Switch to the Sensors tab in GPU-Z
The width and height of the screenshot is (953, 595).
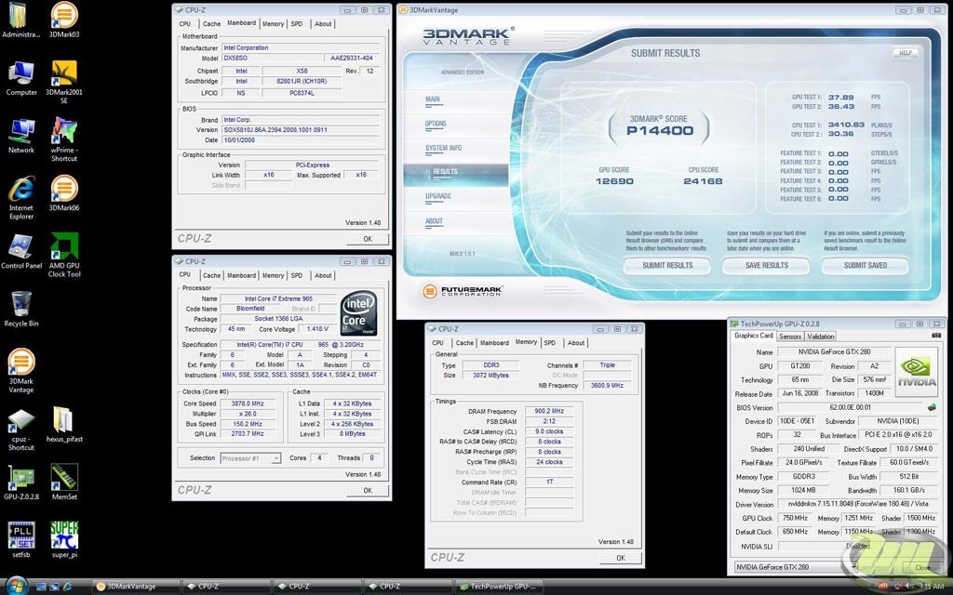click(x=789, y=337)
